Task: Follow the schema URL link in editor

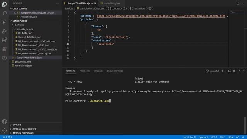Action: point(161,16)
